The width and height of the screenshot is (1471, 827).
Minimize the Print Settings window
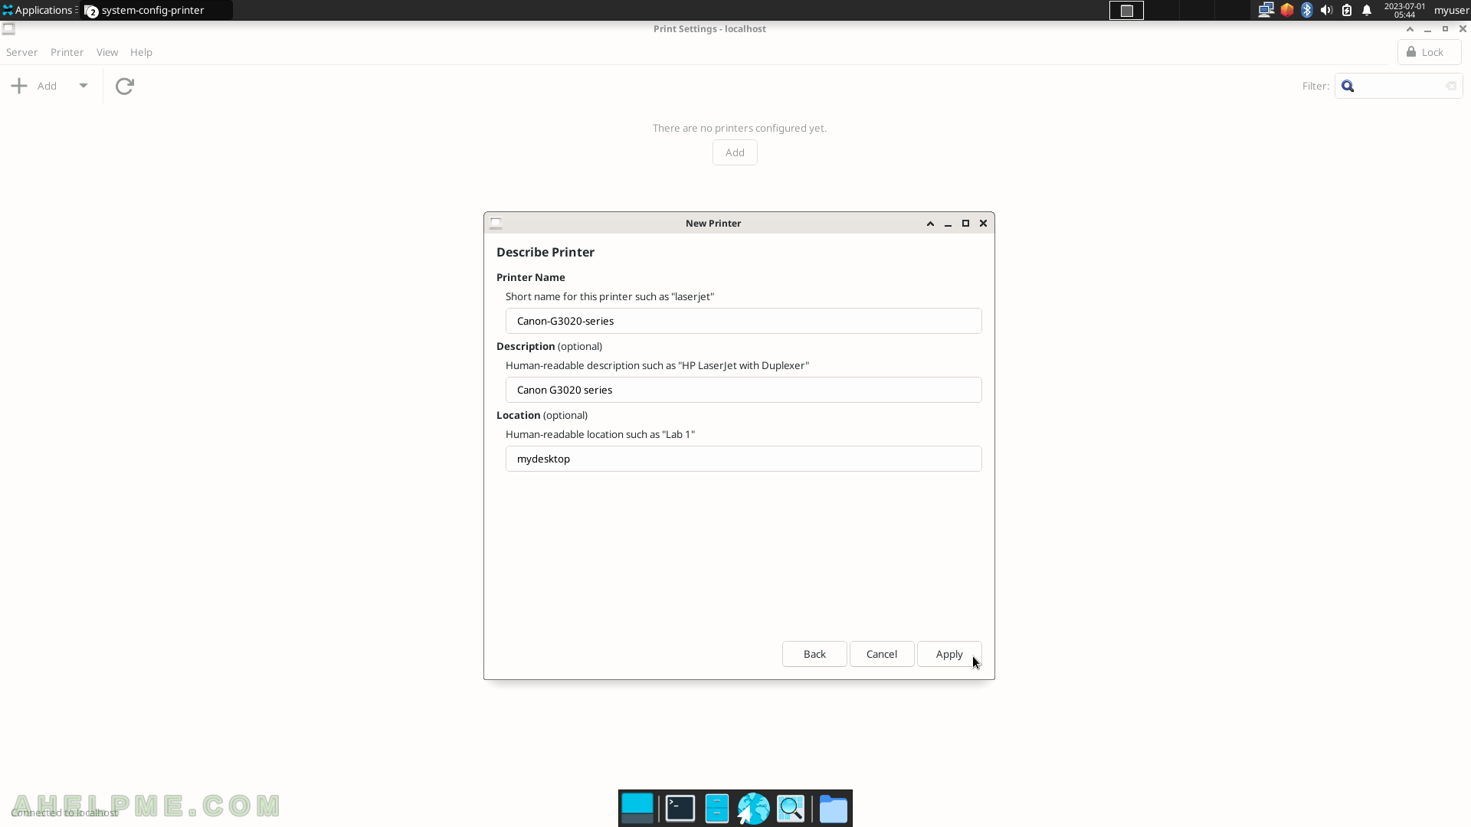click(x=1427, y=29)
